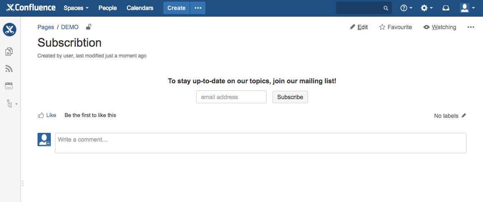
Task: Open the People menu item
Action: coord(108,8)
